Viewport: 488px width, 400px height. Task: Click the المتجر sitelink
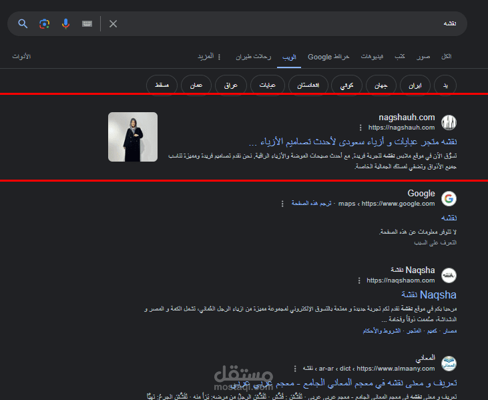pos(414,331)
